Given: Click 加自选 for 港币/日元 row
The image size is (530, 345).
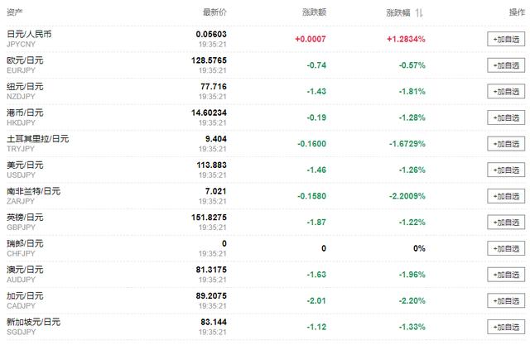Looking at the screenshot, I should (506, 117).
